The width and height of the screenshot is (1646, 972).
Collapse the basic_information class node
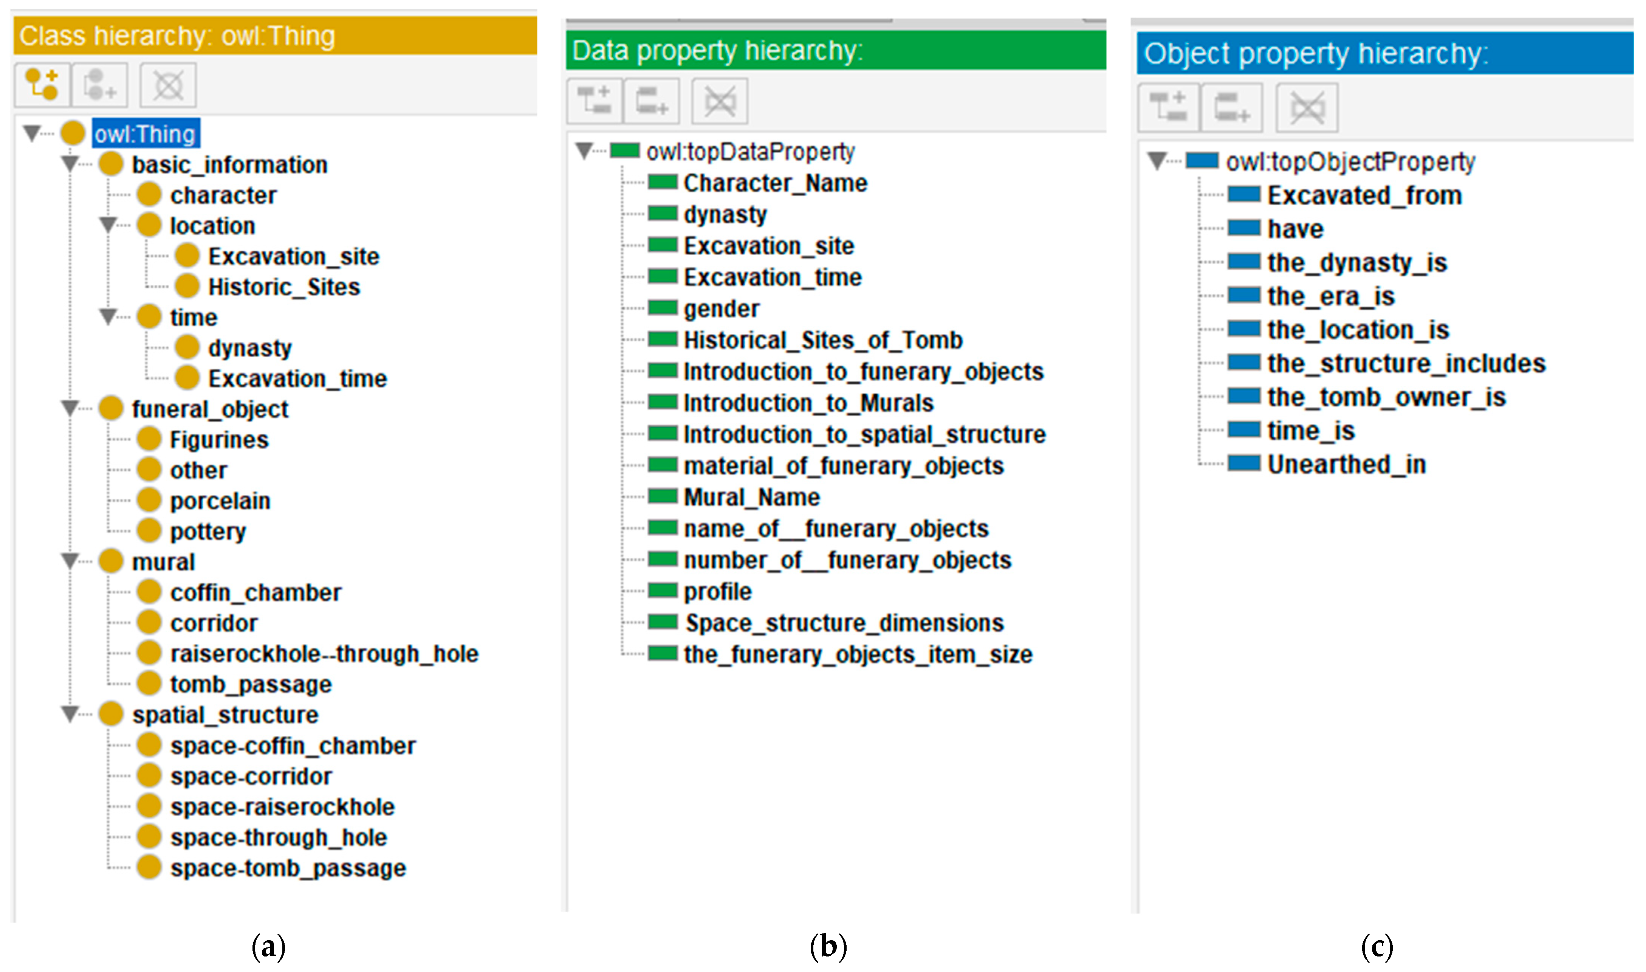pyautogui.click(x=70, y=163)
